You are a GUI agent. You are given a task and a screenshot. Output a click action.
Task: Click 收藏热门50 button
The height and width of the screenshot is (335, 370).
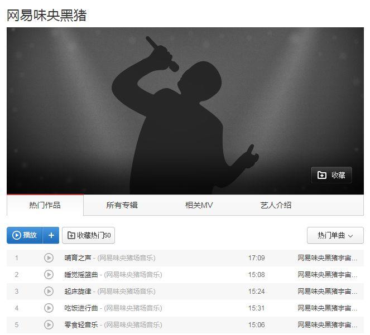coord(89,235)
